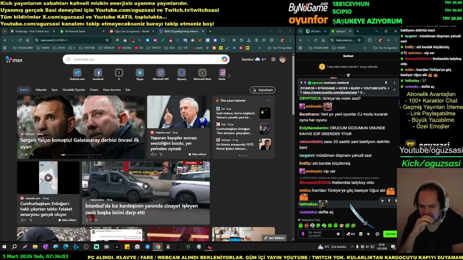Open the TWITCH bookmark folder
Screen dimensions: 463x260
154,48
